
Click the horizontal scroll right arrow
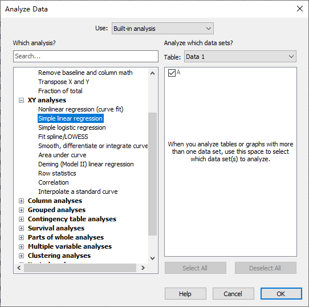[x=143, y=268]
